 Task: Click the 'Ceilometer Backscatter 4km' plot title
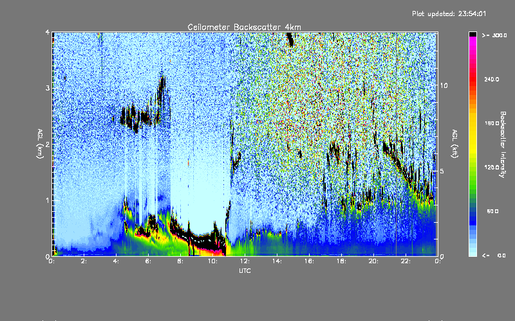tap(244, 27)
